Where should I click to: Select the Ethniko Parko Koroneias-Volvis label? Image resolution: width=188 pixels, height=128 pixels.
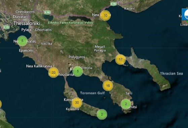click(x=71, y=23)
